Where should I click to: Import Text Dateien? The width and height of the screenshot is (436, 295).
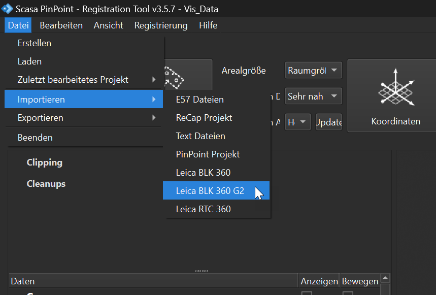pos(216,136)
